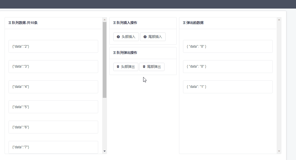The image size is (296, 160).
Task: Click the 队列插入操作 heading
Action: point(127,23)
